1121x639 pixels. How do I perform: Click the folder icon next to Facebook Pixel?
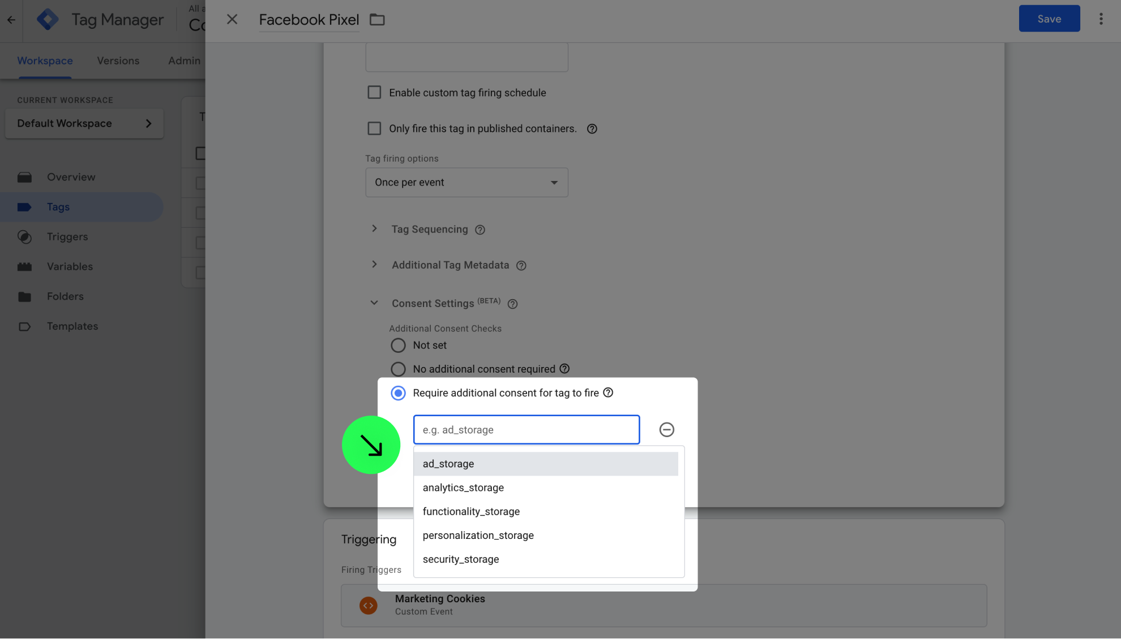377,20
